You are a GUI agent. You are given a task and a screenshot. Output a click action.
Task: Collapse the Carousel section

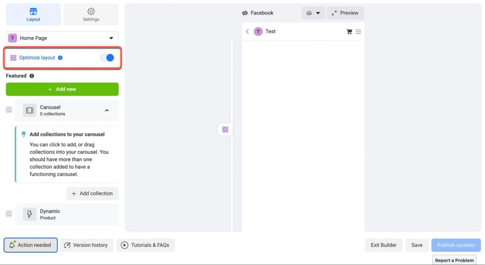[x=106, y=110]
